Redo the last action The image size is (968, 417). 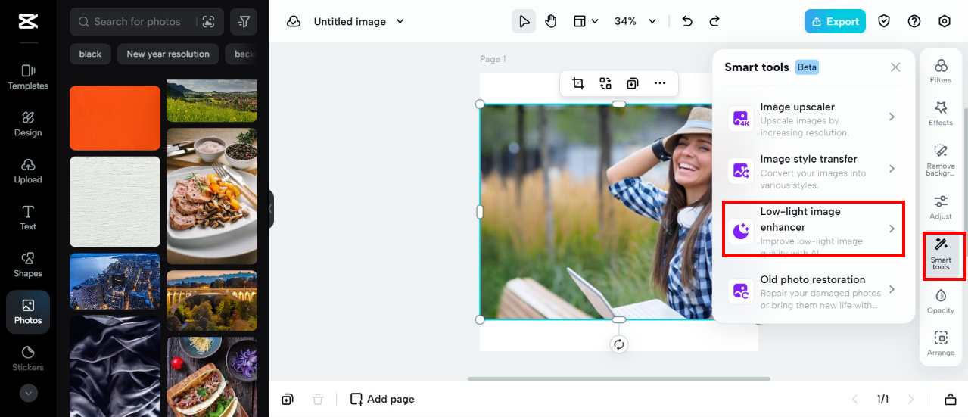pyautogui.click(x=714, y=21)
